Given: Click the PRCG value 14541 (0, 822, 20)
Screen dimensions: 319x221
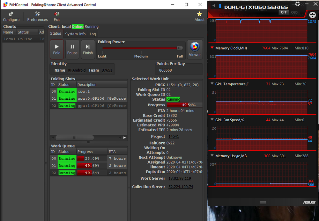Looking at the screenshot, I should (182, 85).
